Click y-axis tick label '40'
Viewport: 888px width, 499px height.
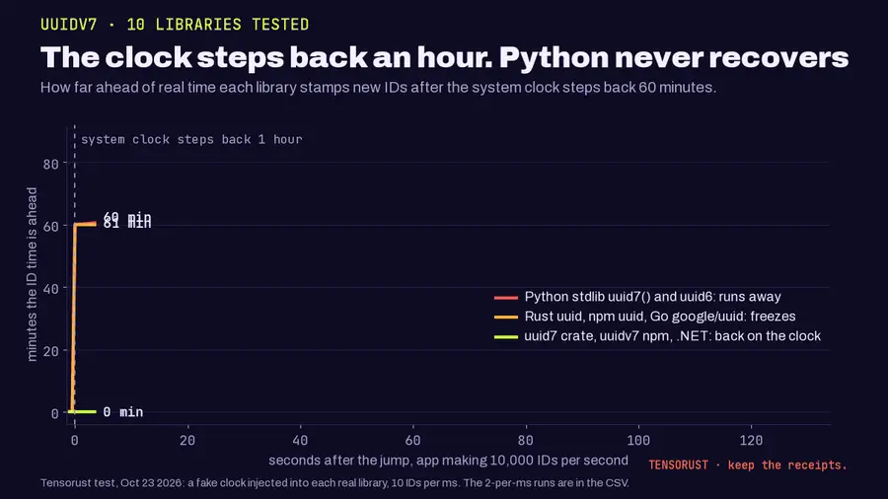coord(50,289)
